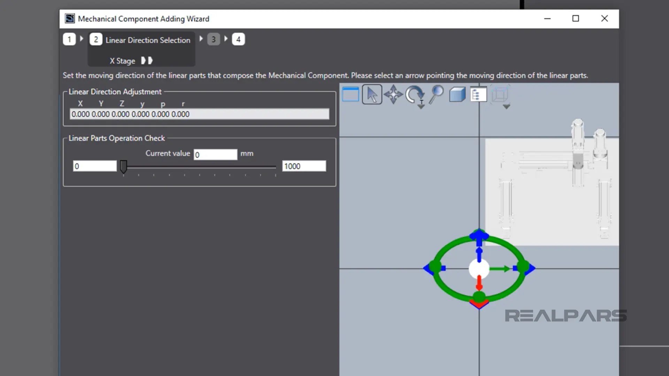Viewport: 669px width, 376px height.
Task: Drag the operation check range slider
Action: coord(124,167)
